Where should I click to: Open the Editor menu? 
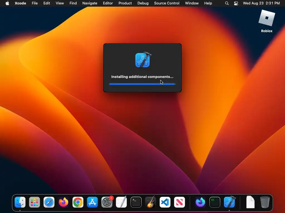pyautogui.click(x=108, y=3)
